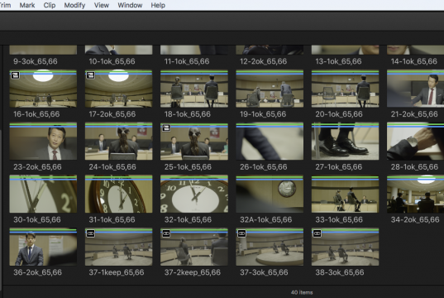The image size is (444, 298).
Task: Click the audition badge icon on 37-3ok_65,66
Action: click(241, 233)
